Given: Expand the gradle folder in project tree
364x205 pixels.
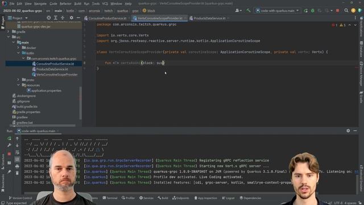Looking at the screenshot, I should click(x=9, y=32).
